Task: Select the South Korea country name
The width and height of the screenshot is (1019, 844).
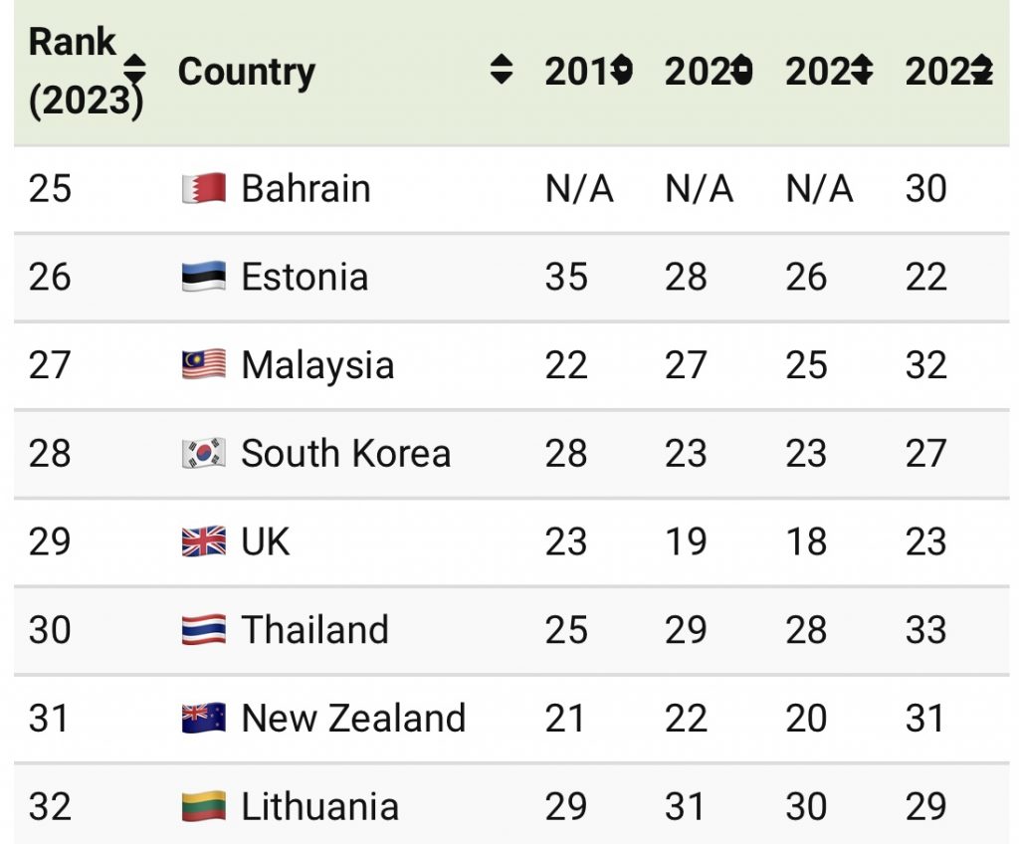Action: 345,454
